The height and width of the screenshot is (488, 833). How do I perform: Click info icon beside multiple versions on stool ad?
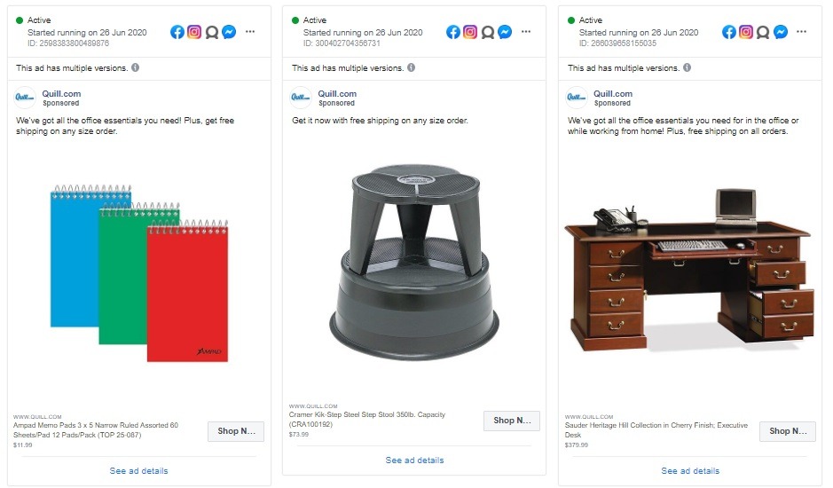412,67
